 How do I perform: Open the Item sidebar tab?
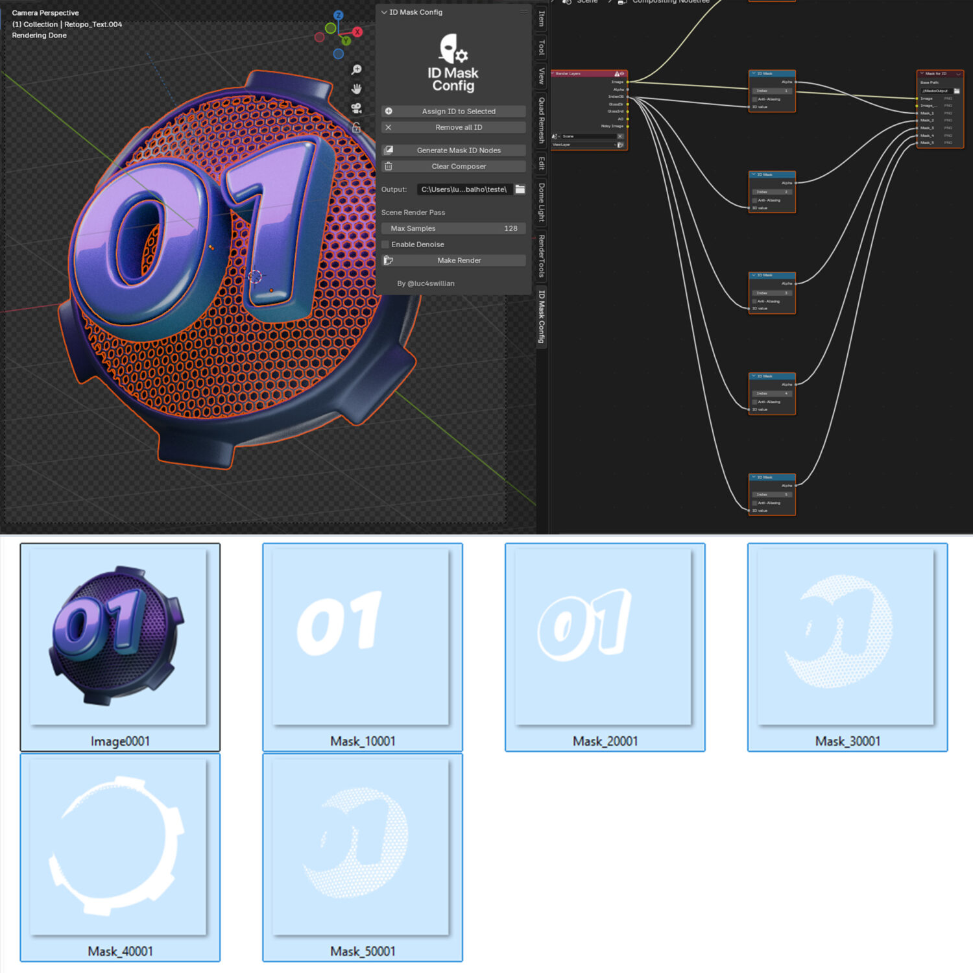pos(542,18)
